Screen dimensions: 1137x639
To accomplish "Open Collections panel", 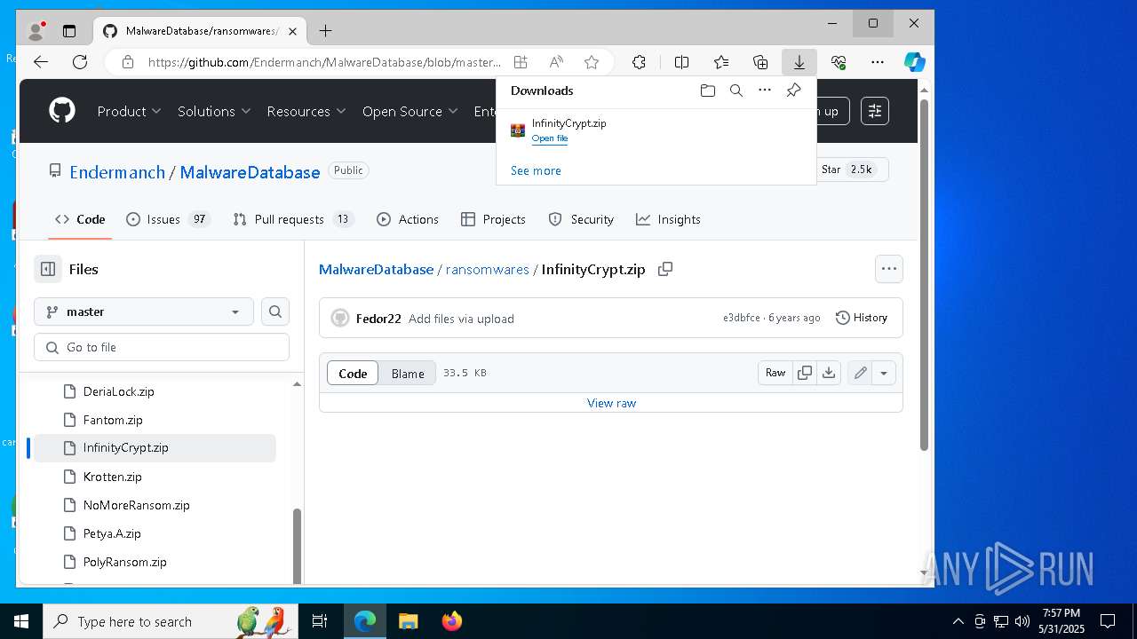I will 760,62.
